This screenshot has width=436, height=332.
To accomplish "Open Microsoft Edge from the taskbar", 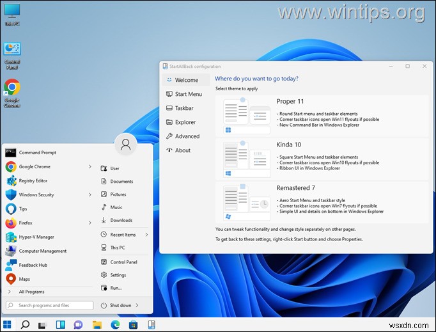I will [116, 324].
